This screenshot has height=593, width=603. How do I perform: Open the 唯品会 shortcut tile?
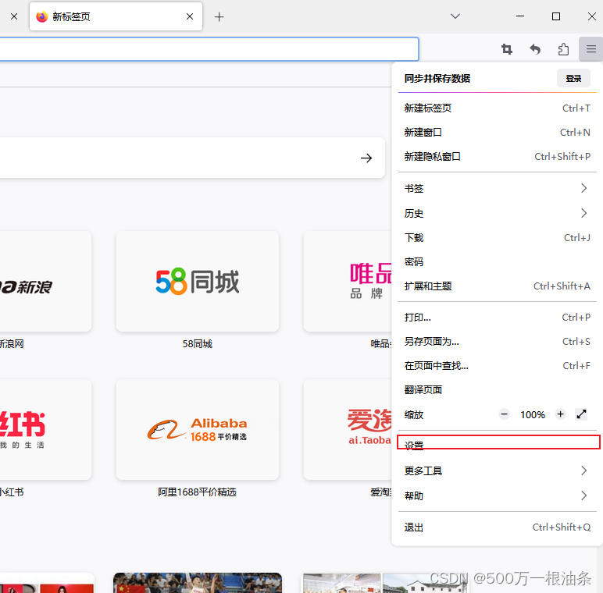(x=348, y=282)
